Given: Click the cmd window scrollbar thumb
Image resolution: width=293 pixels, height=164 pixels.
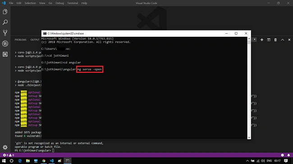Looking at the screenshot, I should (249, 42).
